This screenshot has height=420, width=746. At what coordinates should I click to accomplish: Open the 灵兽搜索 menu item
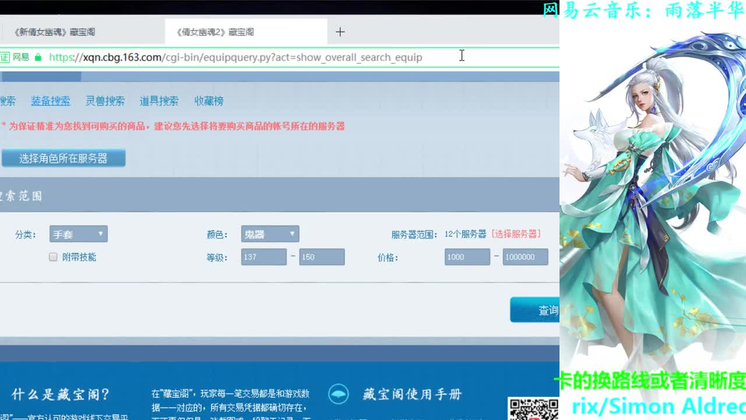click(104, 101)
